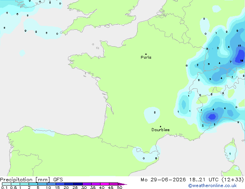Select the 30–35 mm purple legend swatch
The image size is (245, 189).
87,184
